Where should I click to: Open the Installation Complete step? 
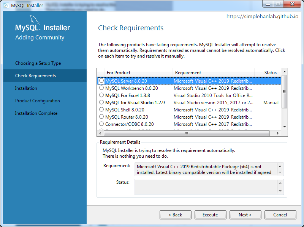pos(36,113)
